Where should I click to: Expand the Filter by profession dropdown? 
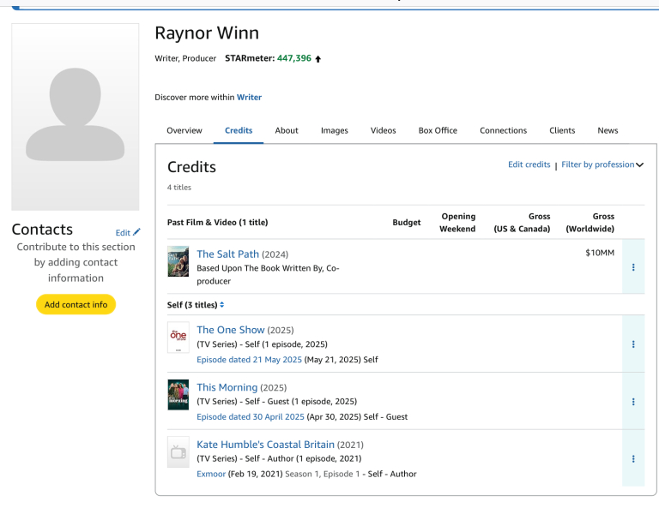[x=602, y=164]
